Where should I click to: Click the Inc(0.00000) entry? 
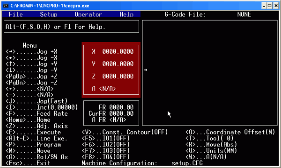click(42, 107)
